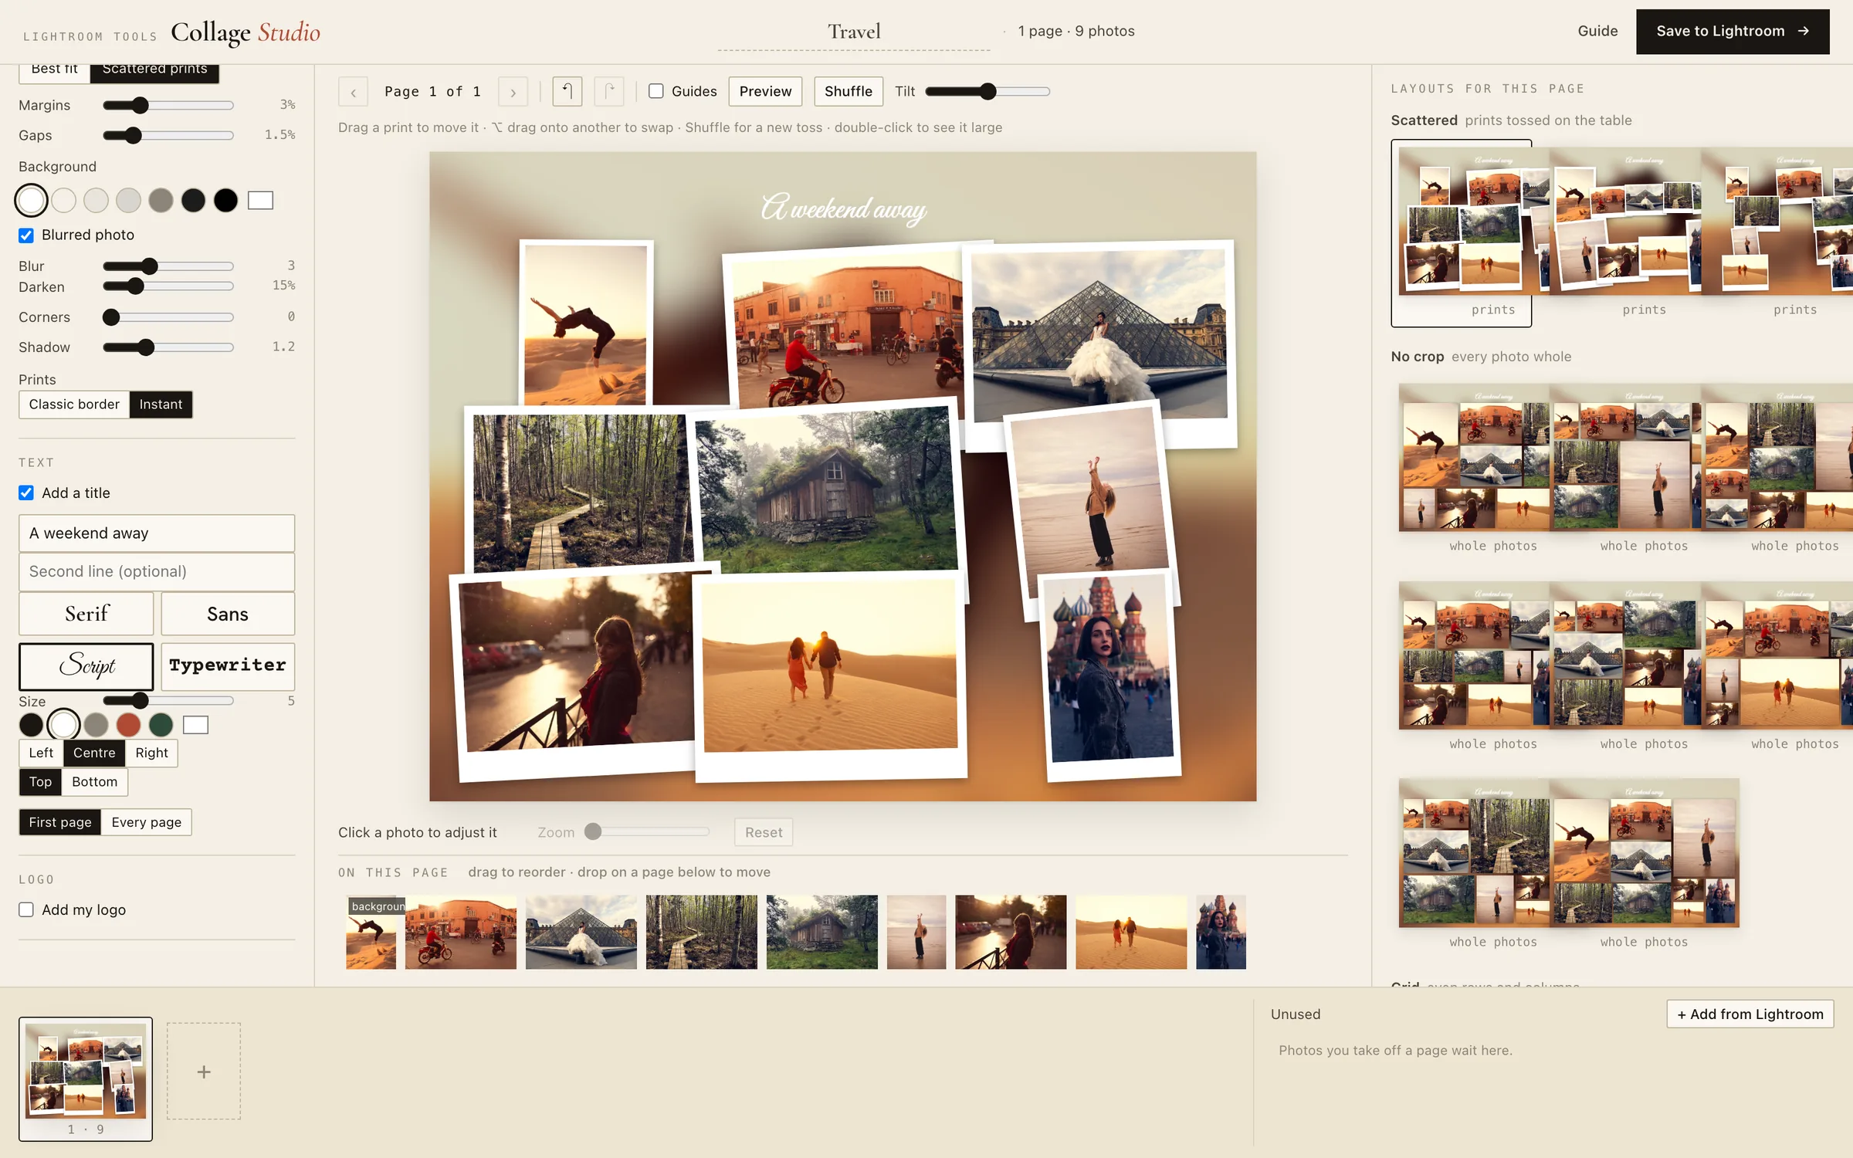Viewport: 1853px width, 1158px height.
Task: Click the forest boardwalk print on canvas
Action: pos(579,492)
